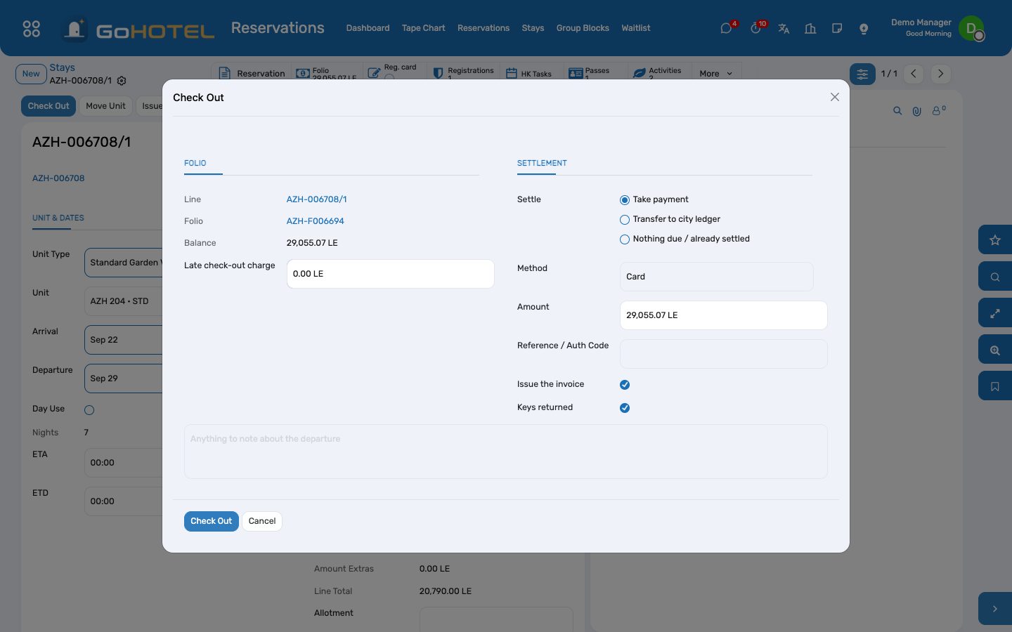Select Nothing due / already settled

625,239
